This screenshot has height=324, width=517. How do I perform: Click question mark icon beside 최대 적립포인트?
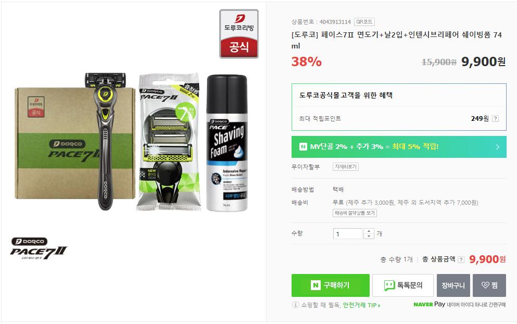click(495, 118)
